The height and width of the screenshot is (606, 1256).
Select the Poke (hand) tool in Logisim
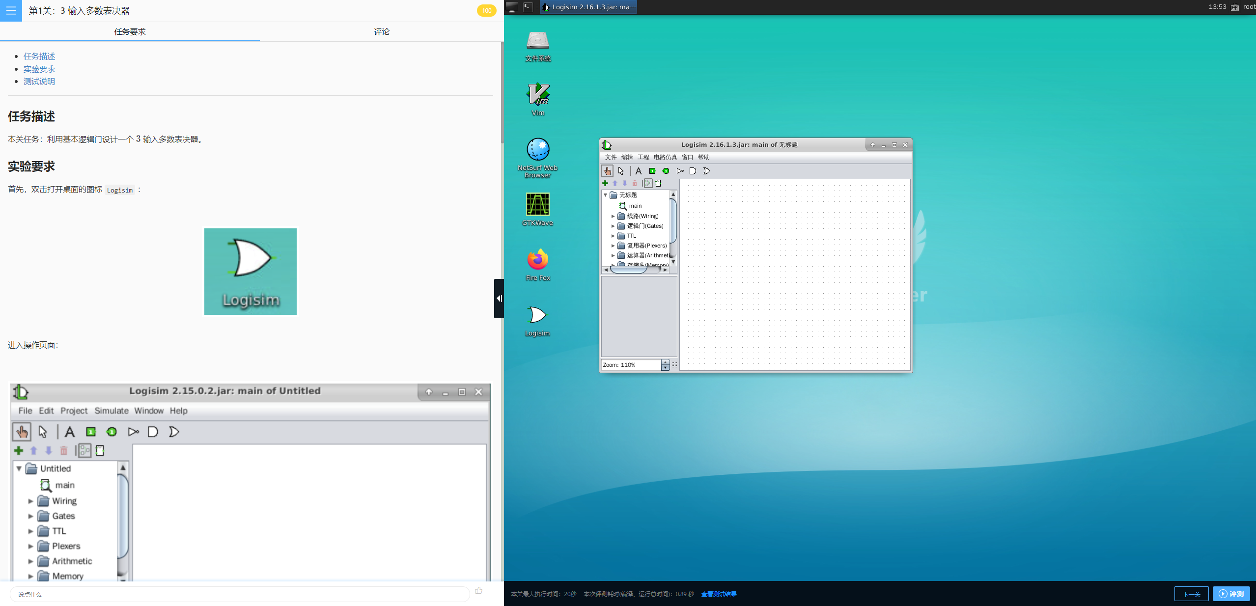tap(607, 171)
